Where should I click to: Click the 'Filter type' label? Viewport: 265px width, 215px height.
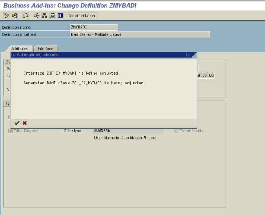click(73, 131)
